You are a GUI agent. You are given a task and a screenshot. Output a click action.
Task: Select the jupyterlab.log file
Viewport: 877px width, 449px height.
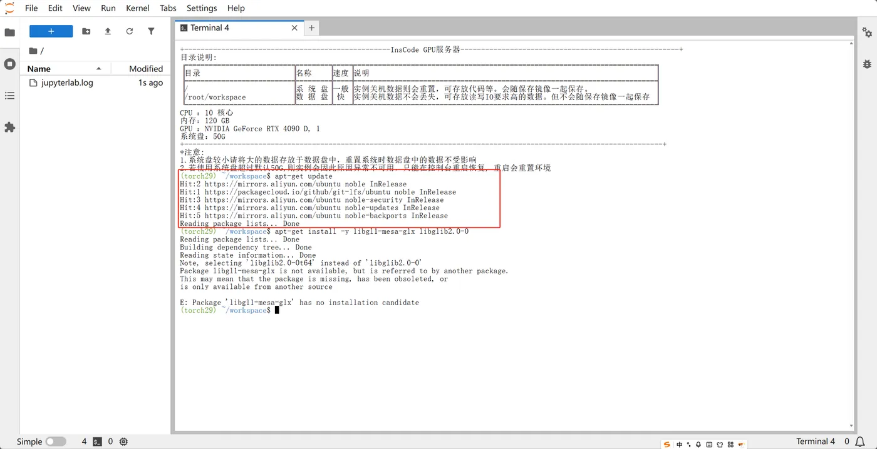click(96, 83)
